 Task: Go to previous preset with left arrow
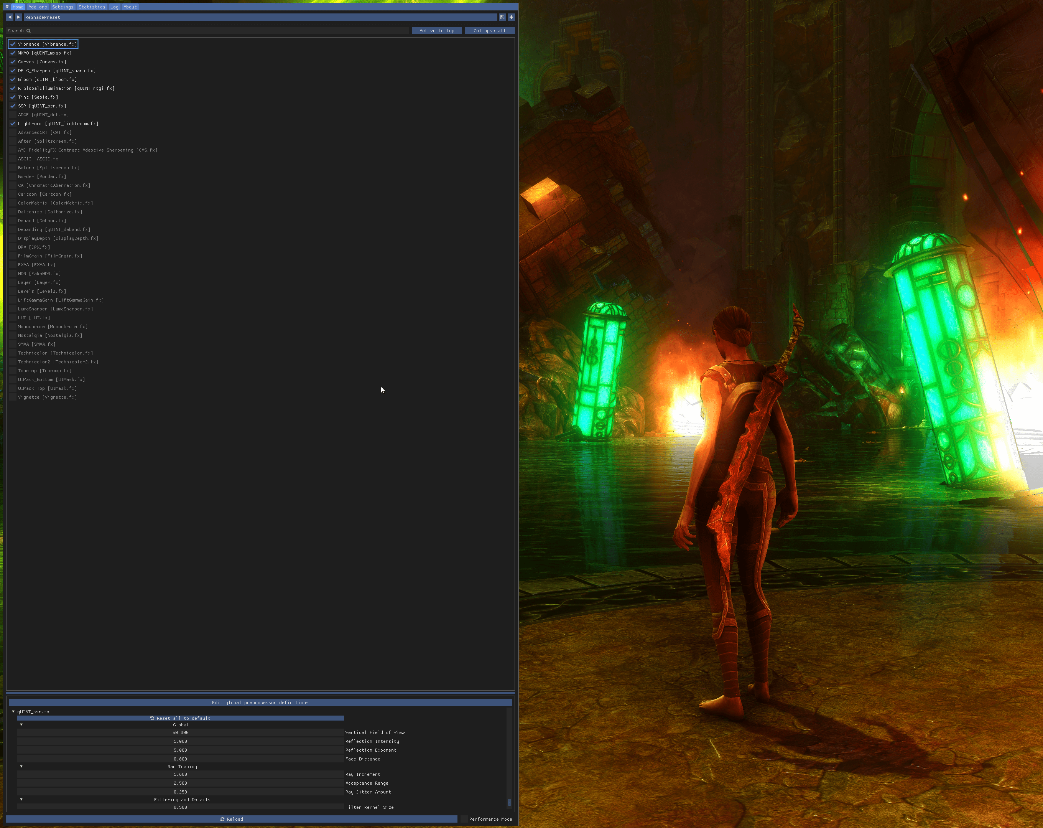pyautogui.click(x=10, y=17)
